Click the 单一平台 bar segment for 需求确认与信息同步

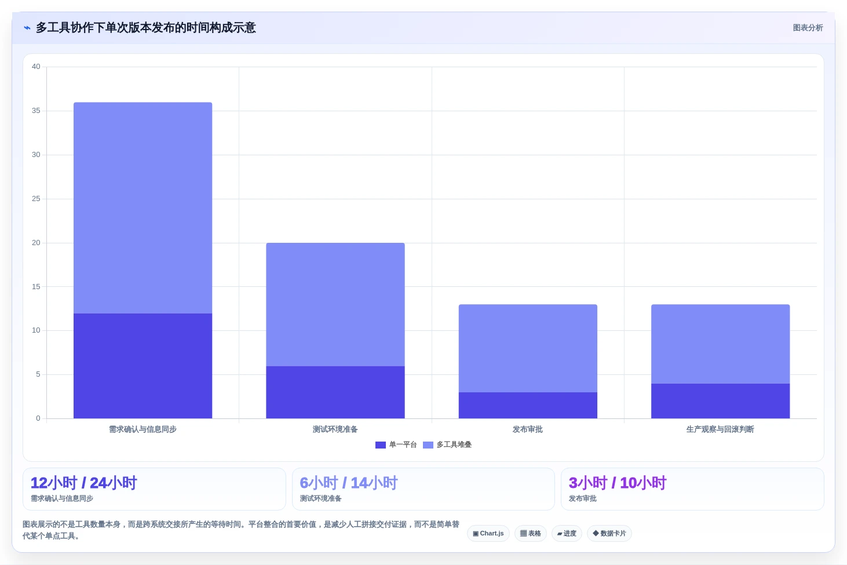pyautogui.click(x=143, y=366)
